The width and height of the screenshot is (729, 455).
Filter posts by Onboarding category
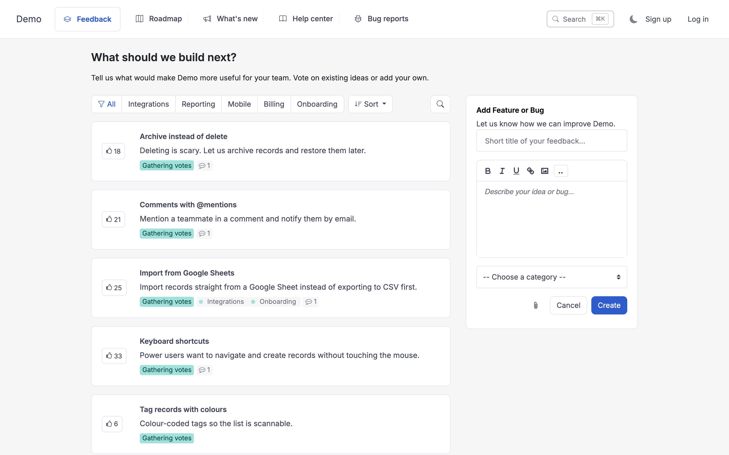pyautogui.click(x=317, y=104)
